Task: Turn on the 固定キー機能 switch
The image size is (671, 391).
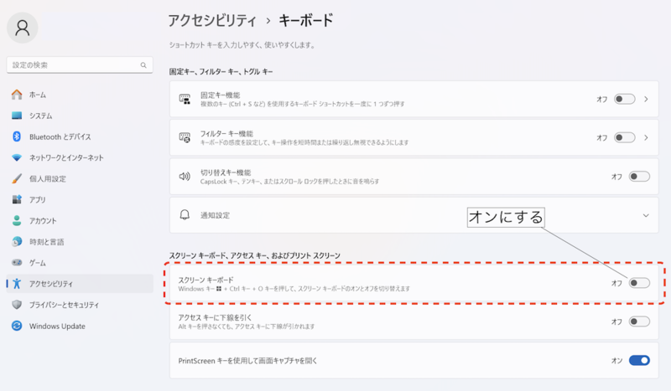Action: click(624, 99)
